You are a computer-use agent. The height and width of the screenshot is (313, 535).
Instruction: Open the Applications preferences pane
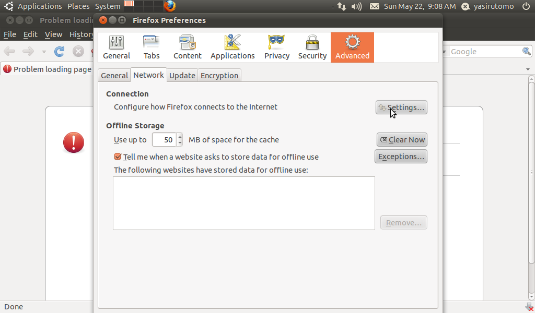pyautogui.click(x=232, y=47)
